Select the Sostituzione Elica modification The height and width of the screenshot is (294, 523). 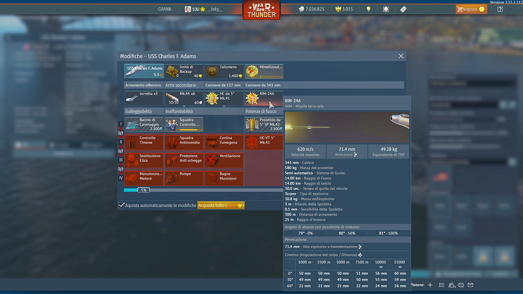coord(144,160)
